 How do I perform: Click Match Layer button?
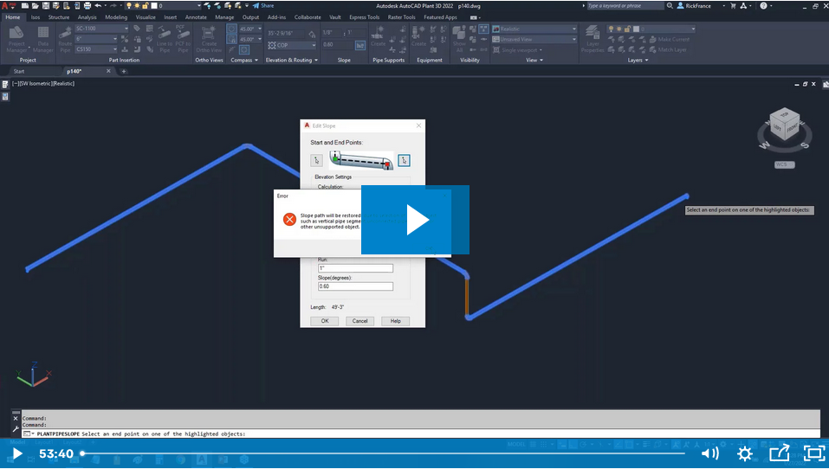(668, 49)
